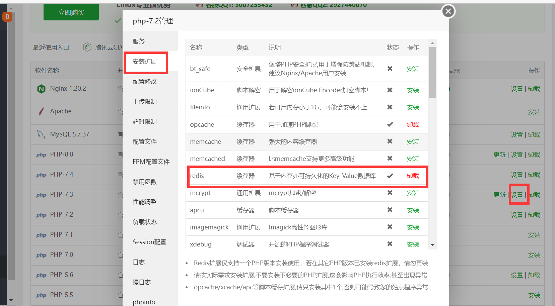
Task: Click the check status mark for opcache
Action: (x=390, y=124)
